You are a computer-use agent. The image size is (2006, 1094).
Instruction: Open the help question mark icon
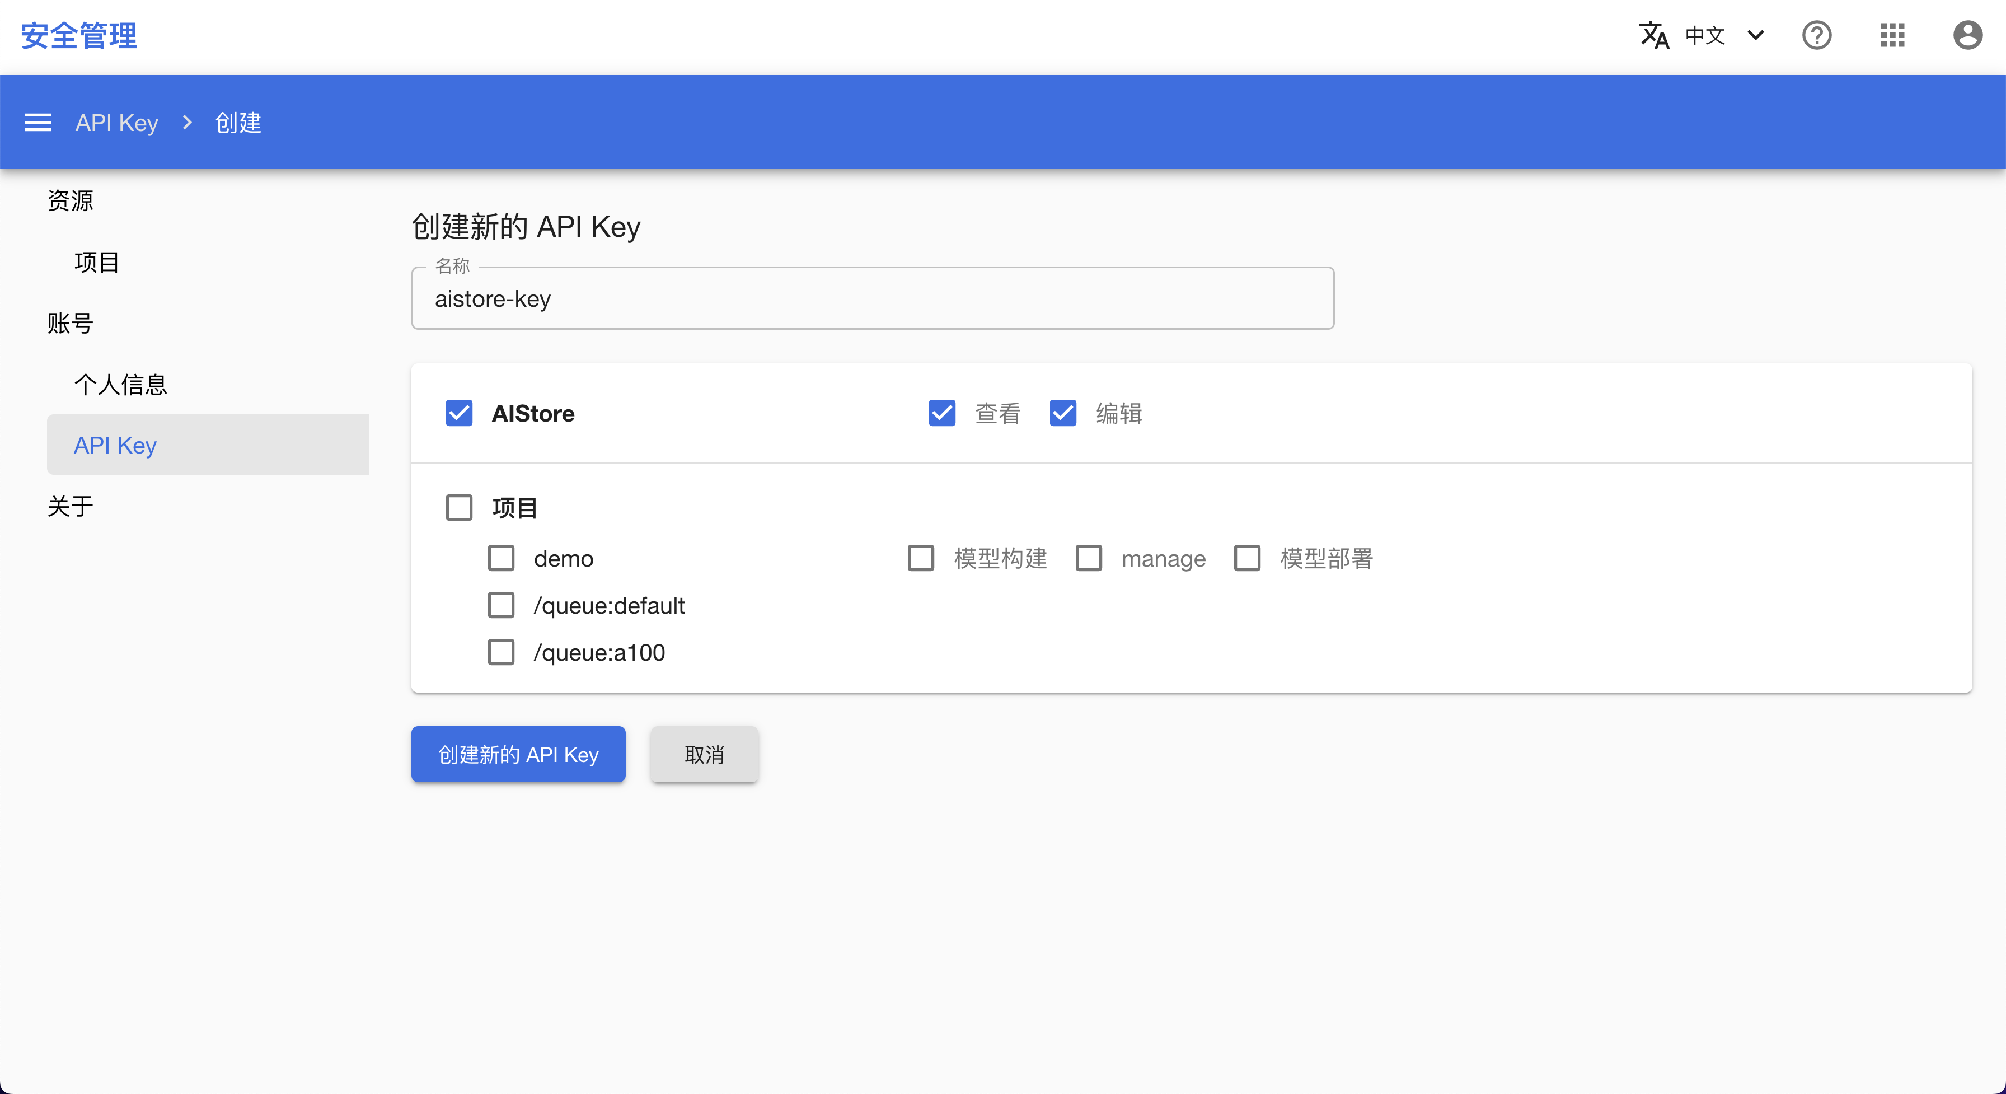coord(1817,35)
